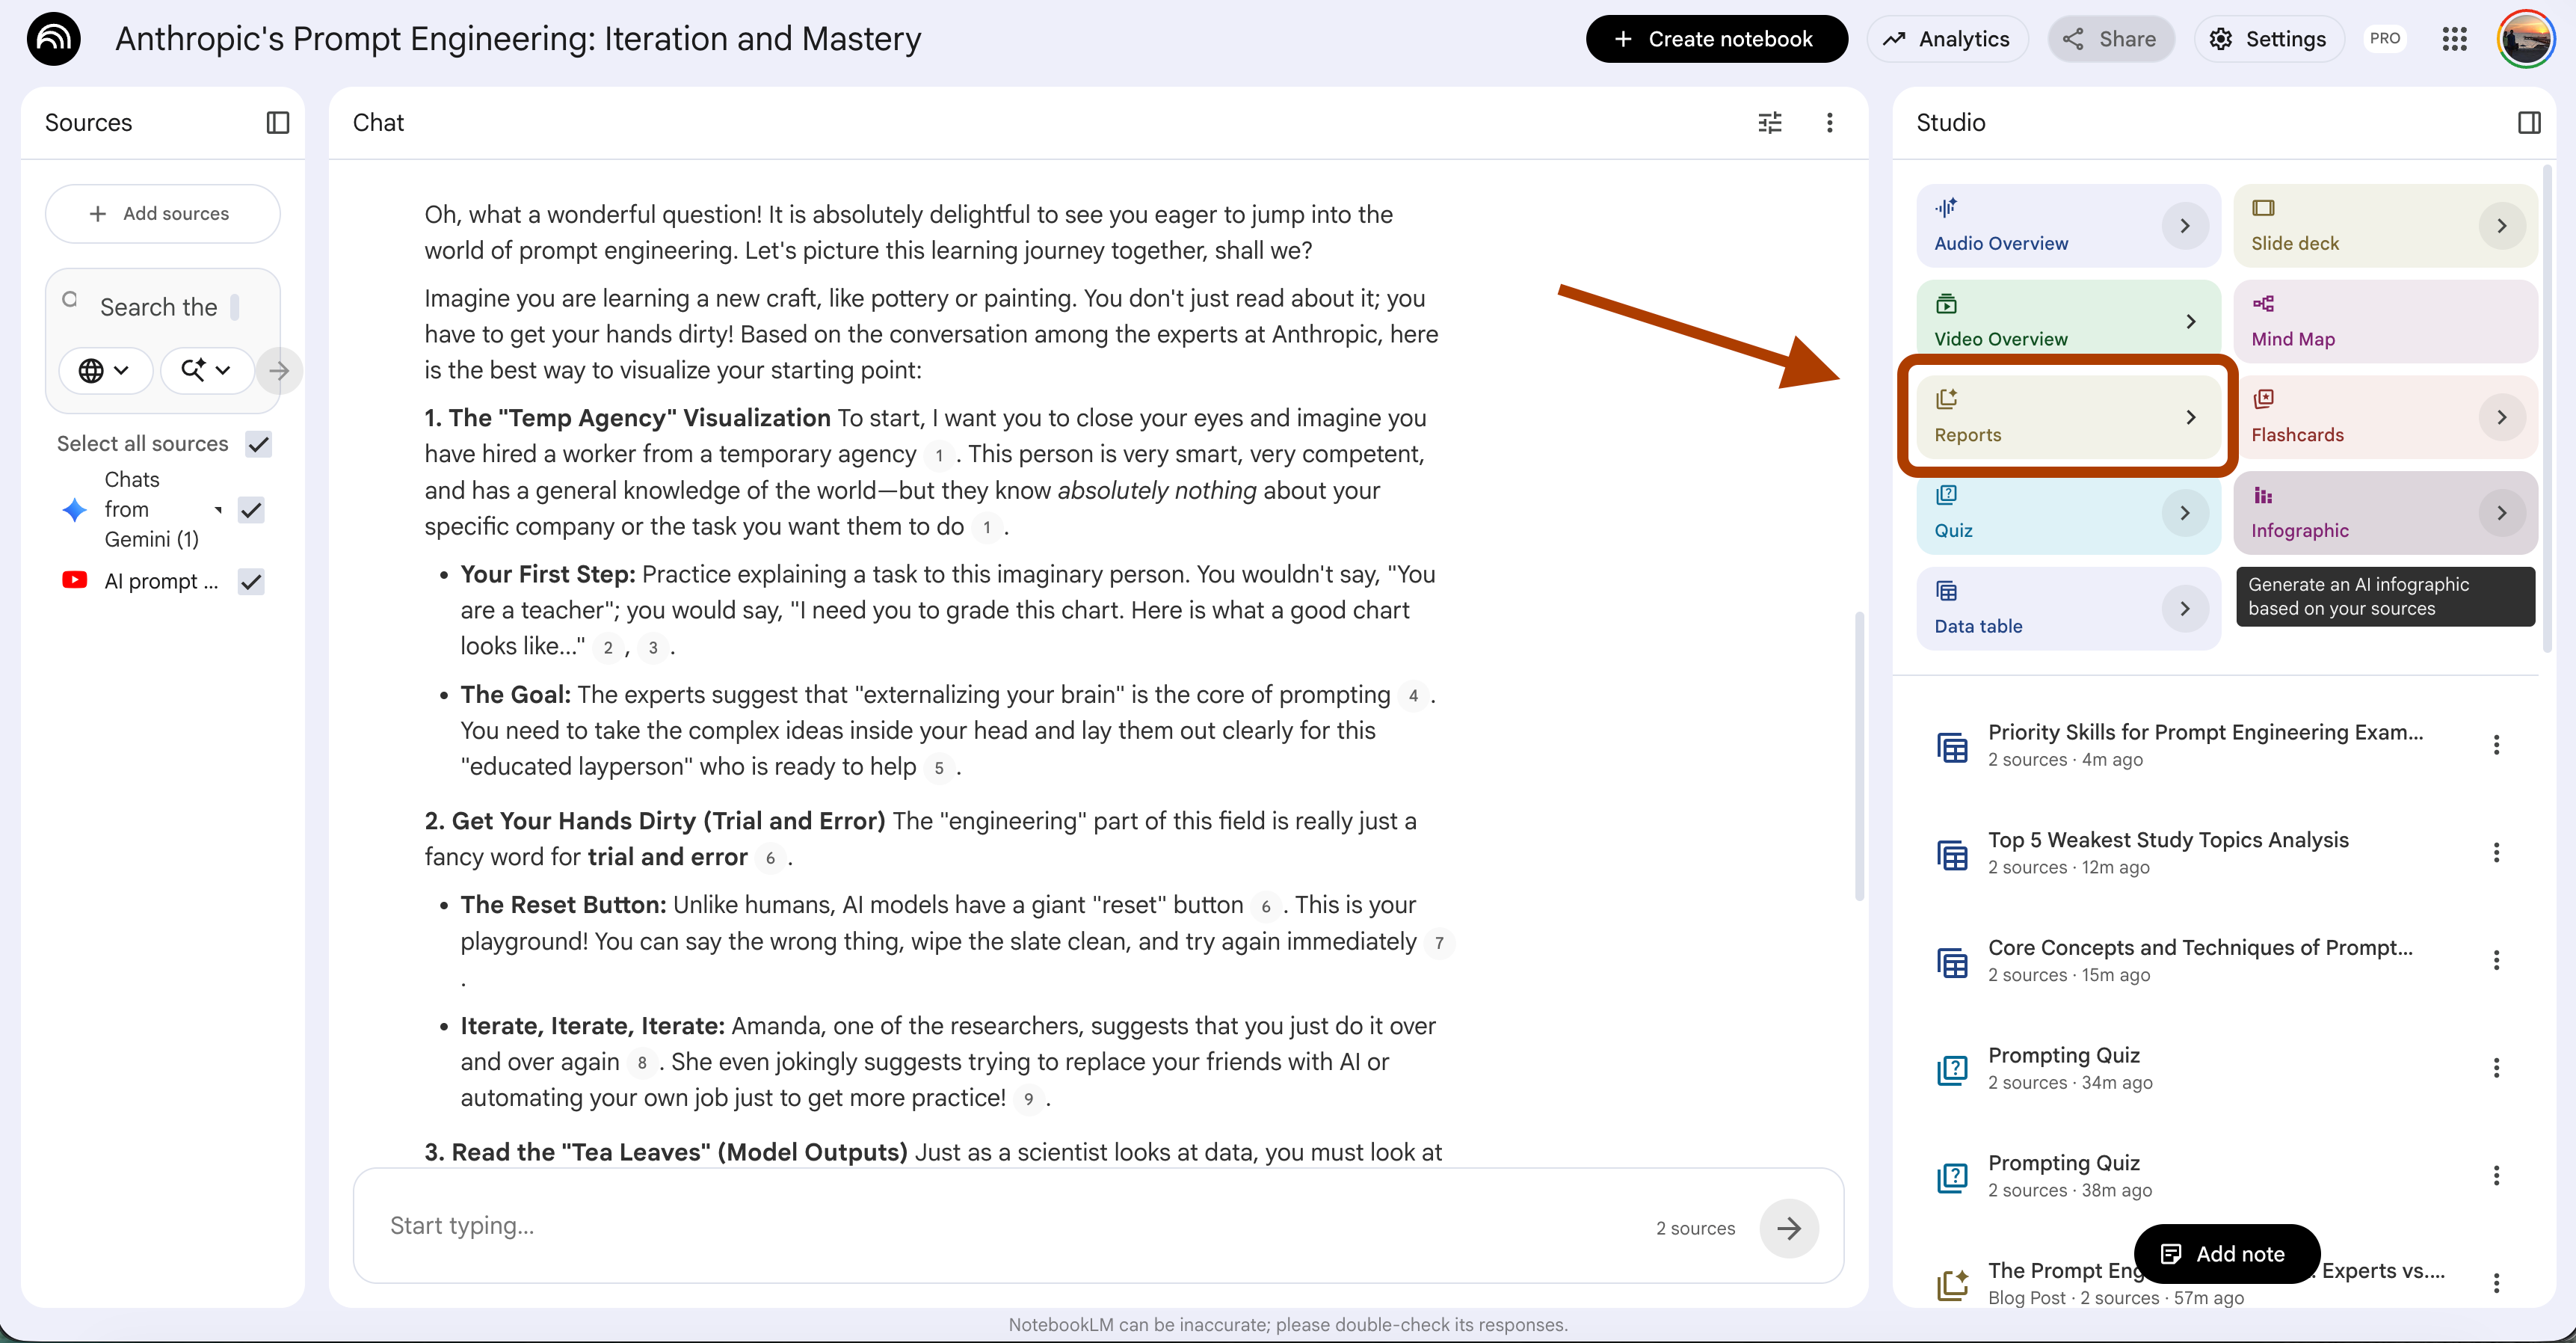Viewport: 2576px width, 1343px height.
Task: Uncheck Select all sources checkbox
Action: (x=259, y=443)
